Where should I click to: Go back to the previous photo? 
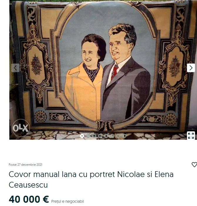pos(15,68)
